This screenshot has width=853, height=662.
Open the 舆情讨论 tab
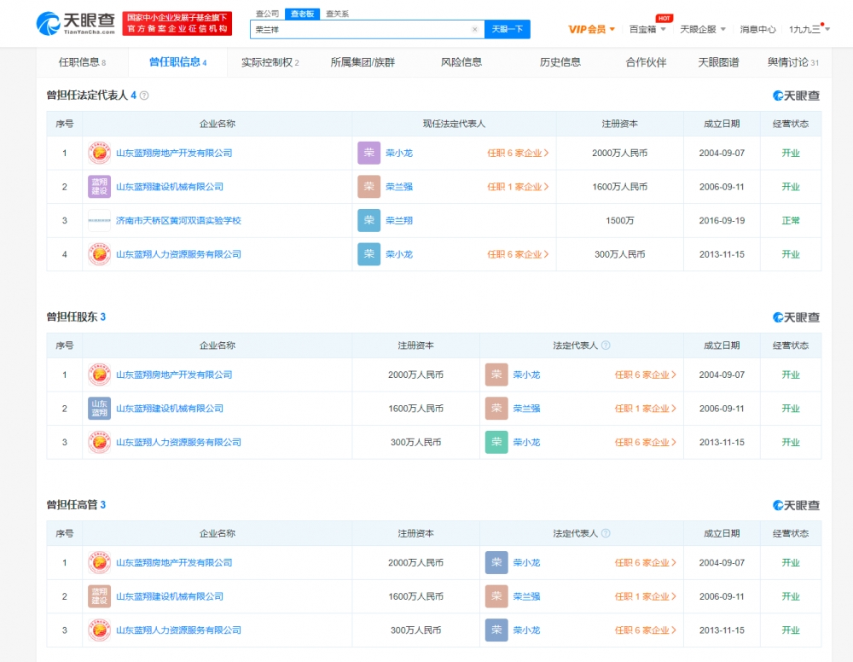[x=793, y=62]
